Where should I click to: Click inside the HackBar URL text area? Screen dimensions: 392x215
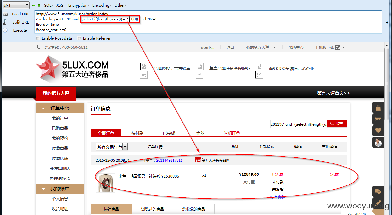(x=208, y=22)
